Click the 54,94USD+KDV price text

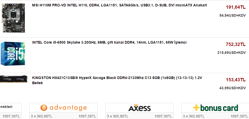tap(233, 16)
